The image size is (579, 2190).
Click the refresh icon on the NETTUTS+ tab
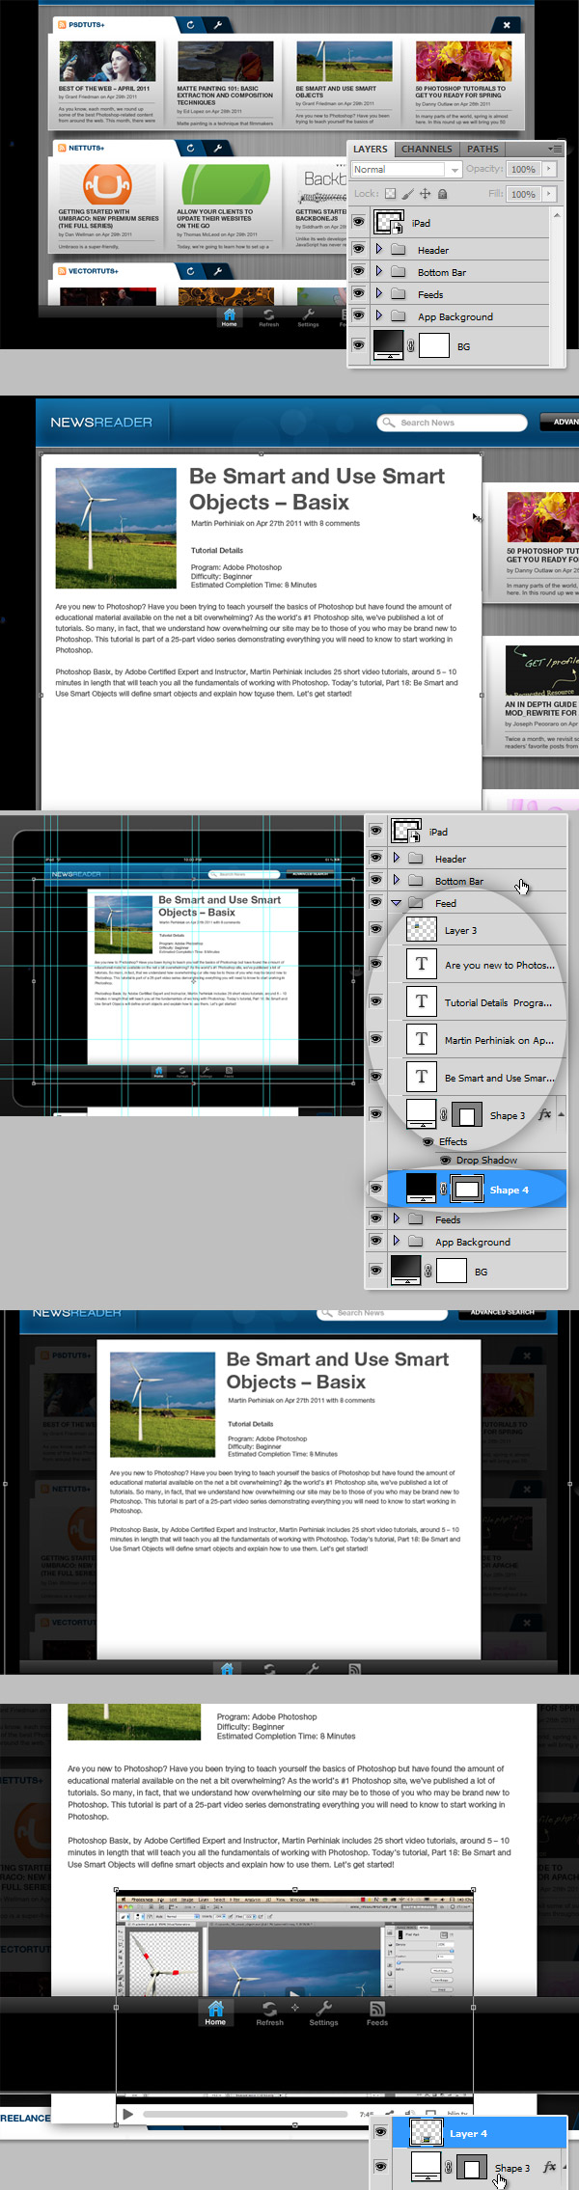[190, 148]
